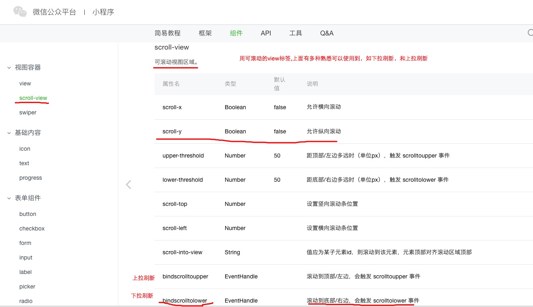Select swiper in the sidebar
This screenshot has height=307, width=533.
coord(28,112)
